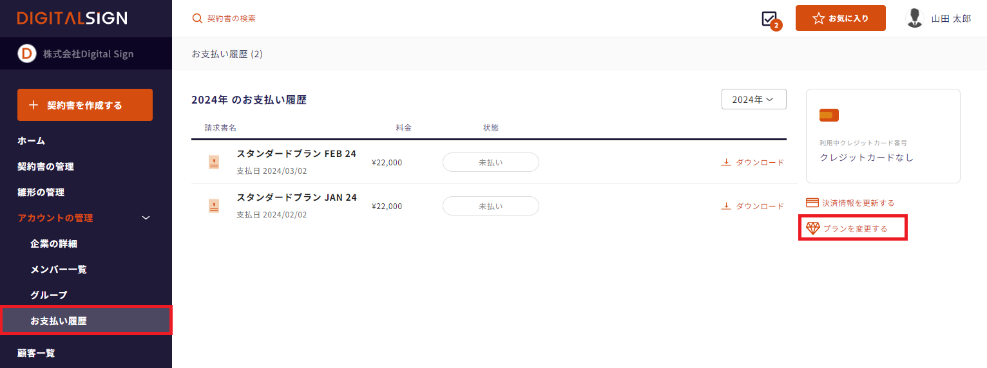
Task: Download the FEB 24 invoice
Action: 752,162
